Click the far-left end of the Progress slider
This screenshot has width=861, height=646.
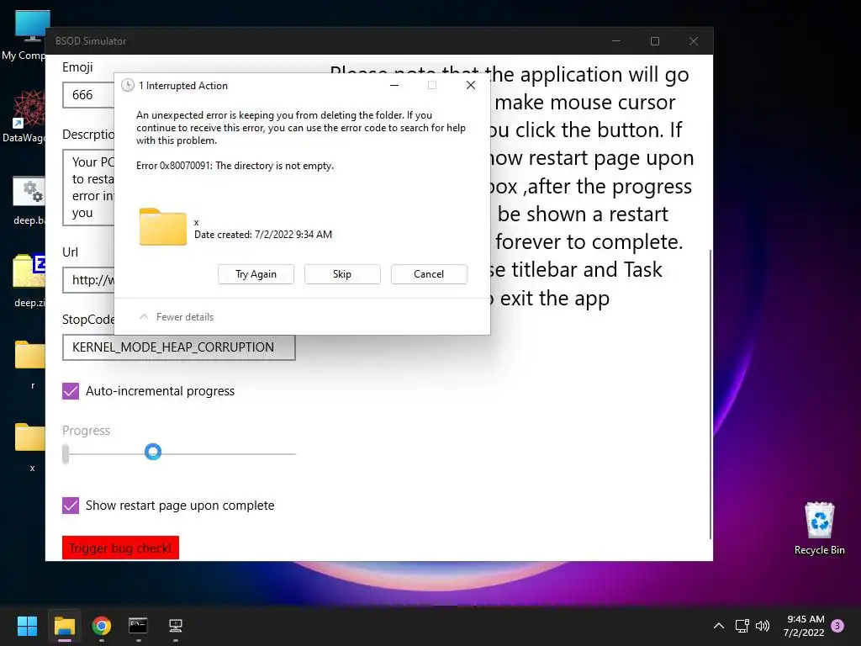pos(66,453)
